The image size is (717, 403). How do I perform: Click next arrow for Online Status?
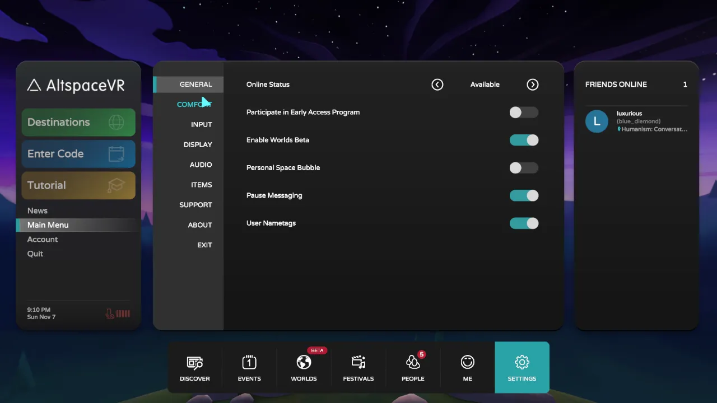(533, 85)
